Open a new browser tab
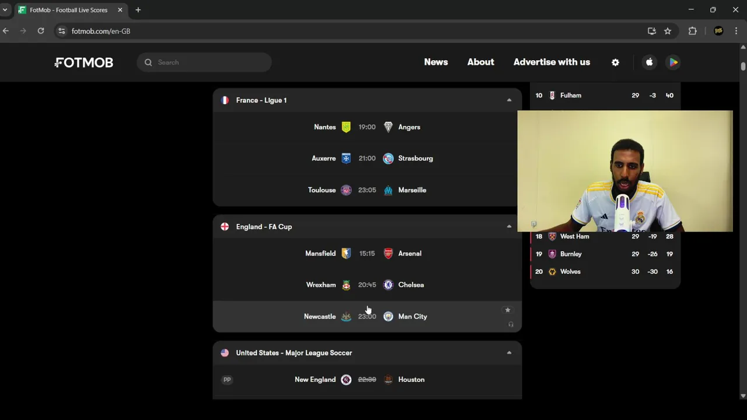Screen dimensions: 747x420 (x=138, y=10)
